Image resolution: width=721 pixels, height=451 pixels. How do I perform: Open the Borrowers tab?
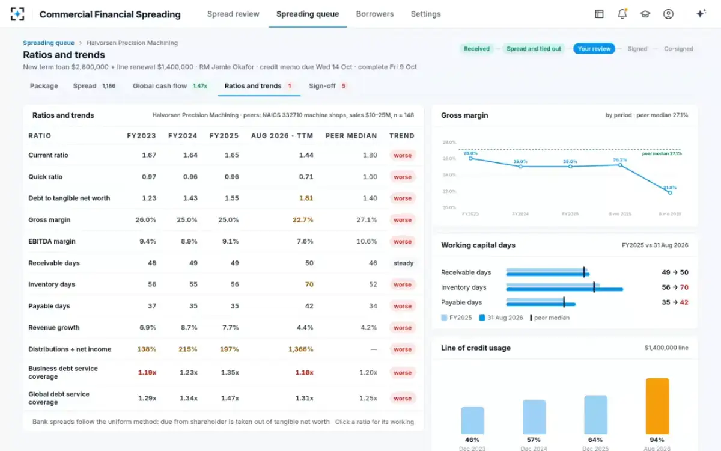point(375,14)
